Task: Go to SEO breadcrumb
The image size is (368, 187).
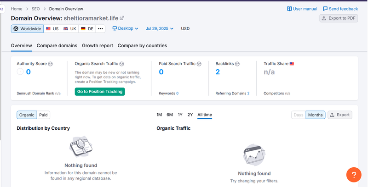Action: tap(36, 9)
